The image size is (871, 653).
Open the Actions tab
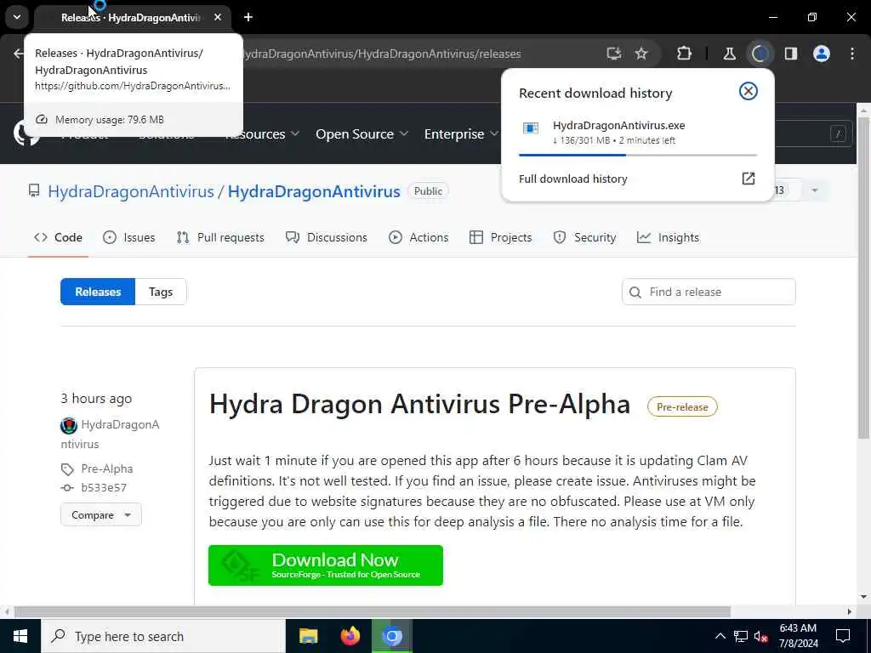click(418, 238)
